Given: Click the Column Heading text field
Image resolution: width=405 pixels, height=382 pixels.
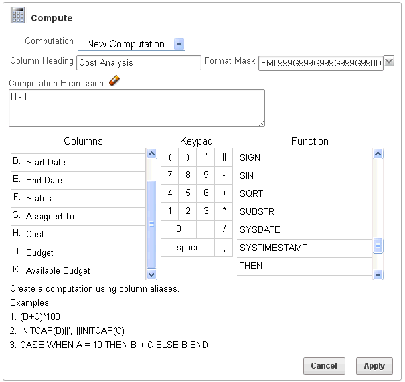Looking at the screenshot, I should pos(139,62).
